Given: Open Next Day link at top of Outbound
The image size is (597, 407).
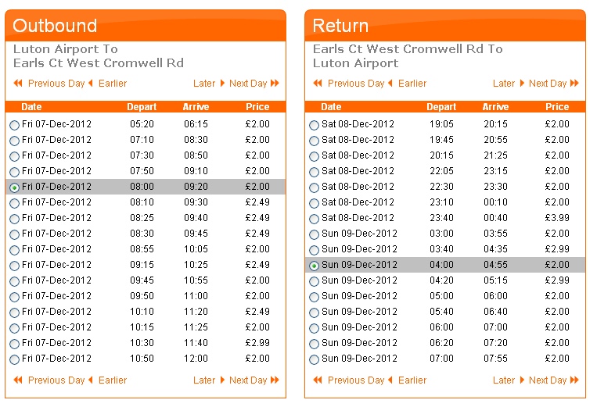Looking at the screenshot, I should (248, 84).
